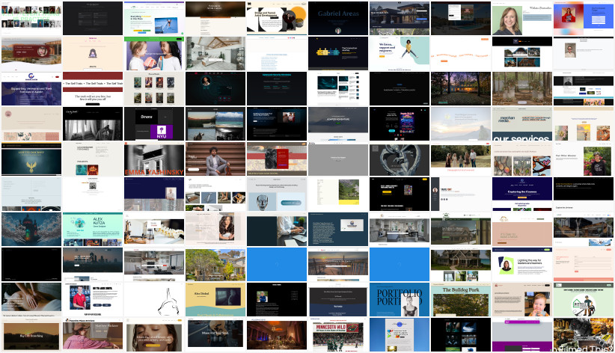Image resolution: width=615 pixels, height=353 pixels.
Task: Open the beach sunset boardwalk thumbnail
Action: [338, 265]
